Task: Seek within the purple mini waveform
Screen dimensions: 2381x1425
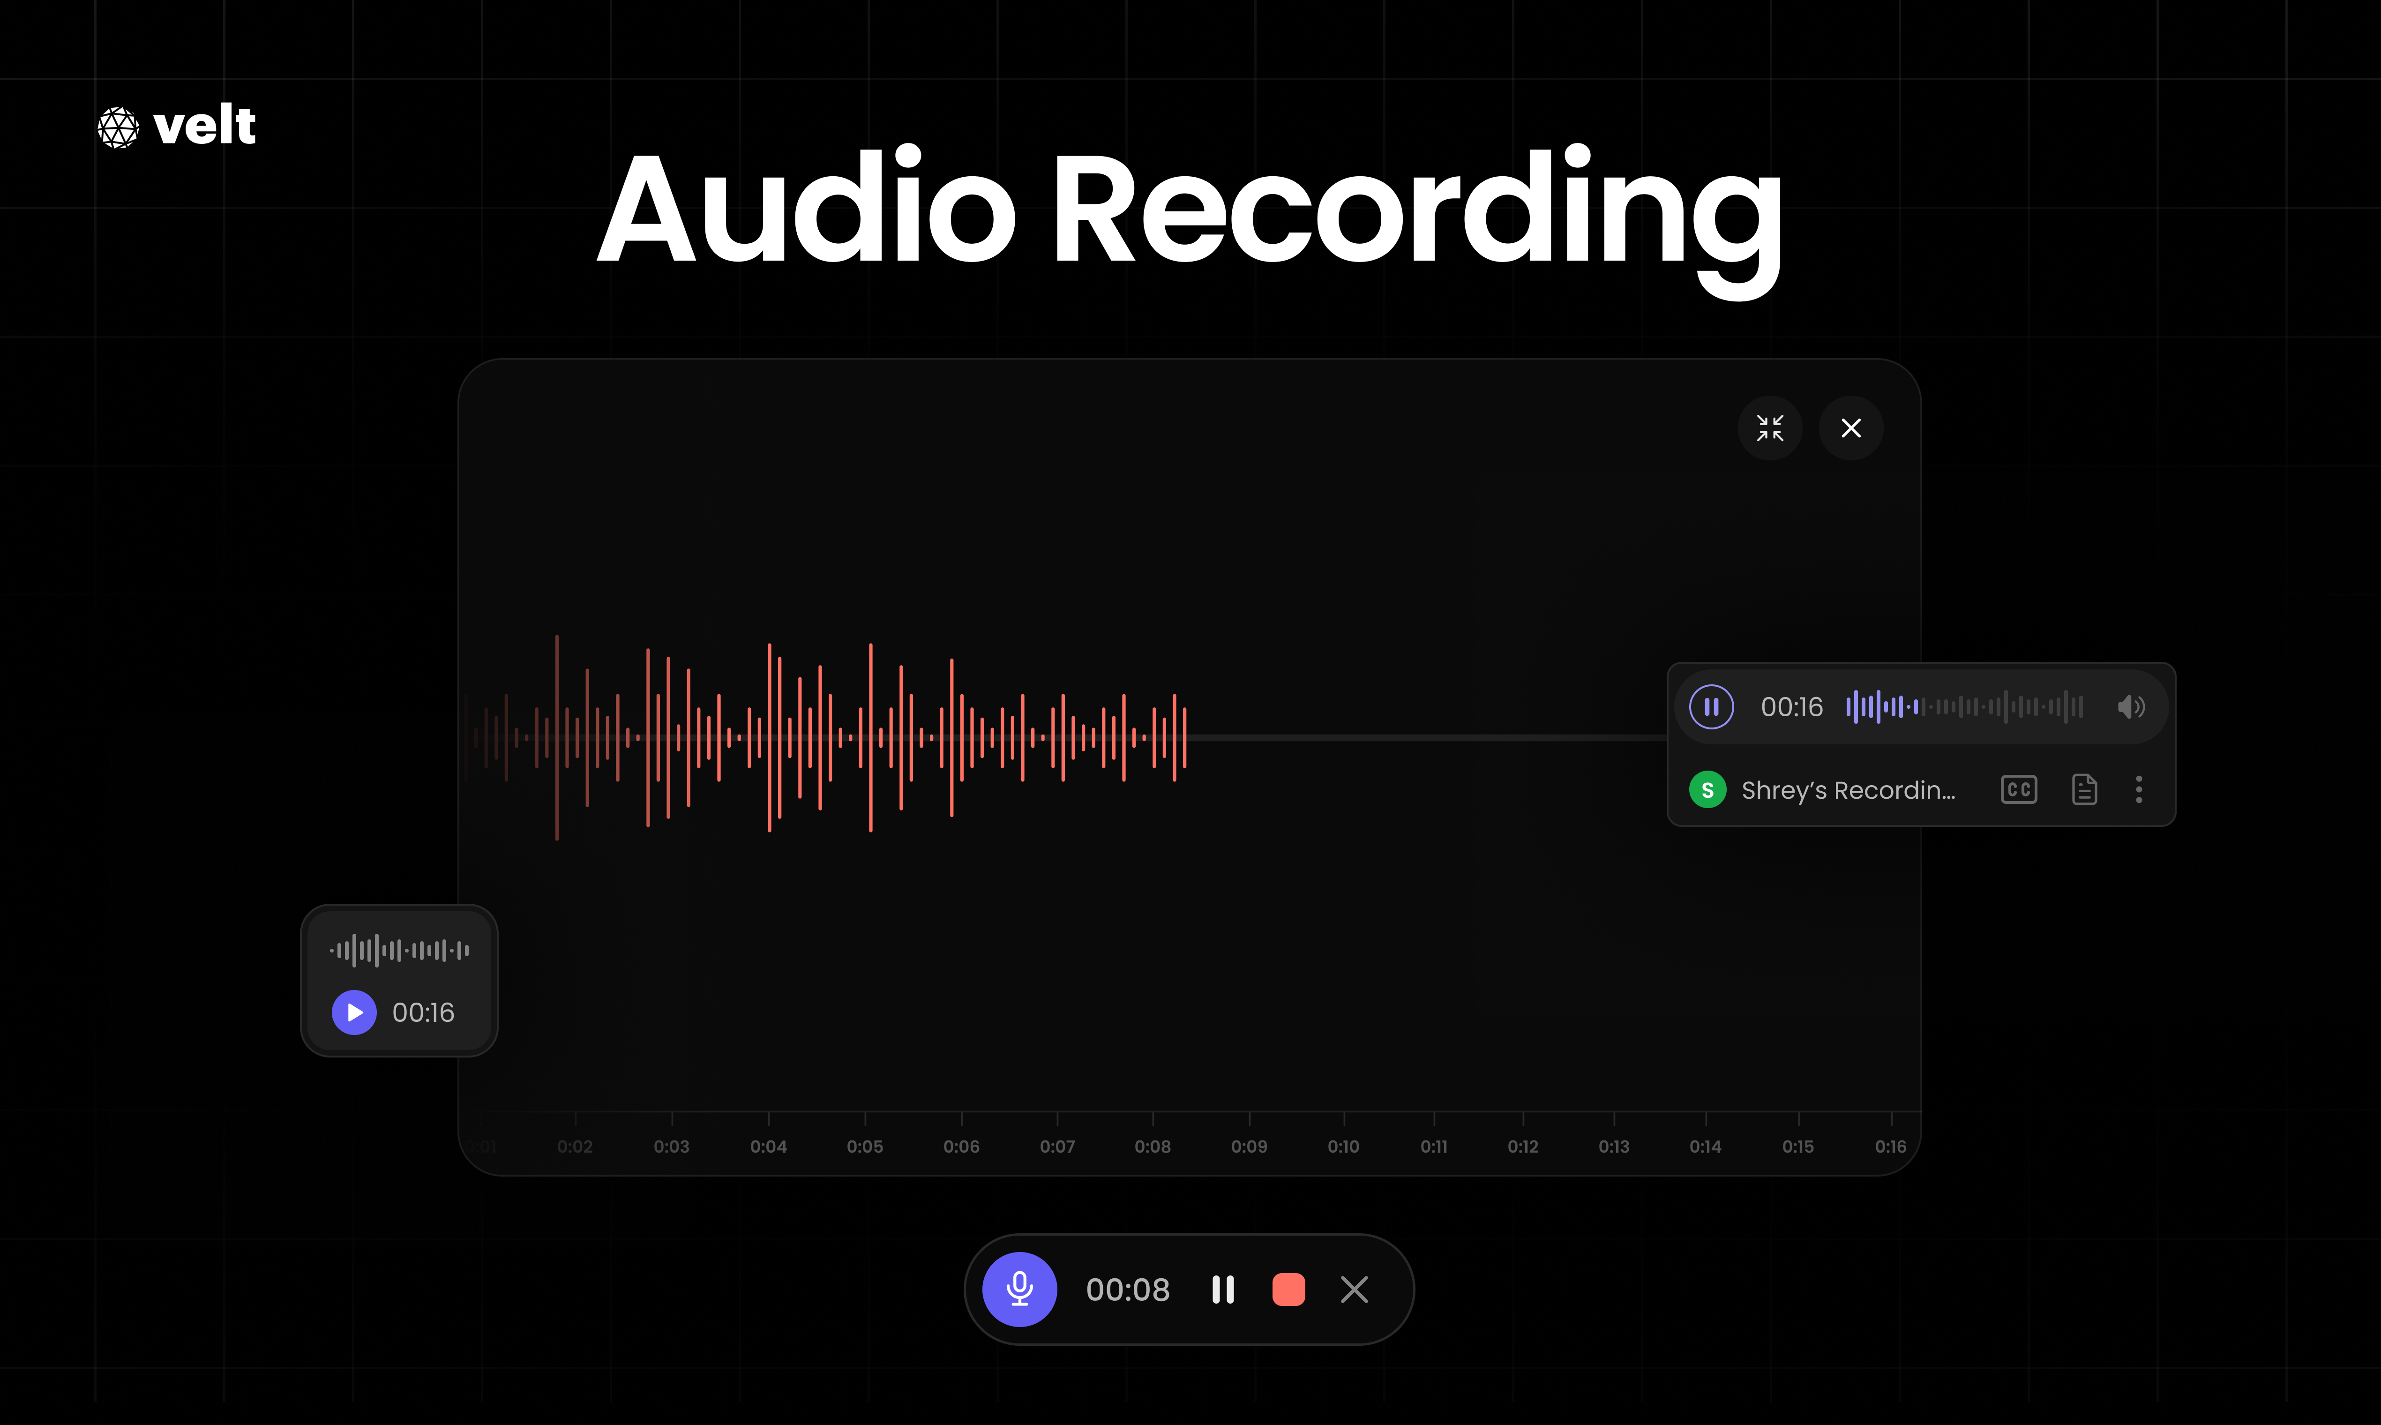Action: tap(1963, 708)
